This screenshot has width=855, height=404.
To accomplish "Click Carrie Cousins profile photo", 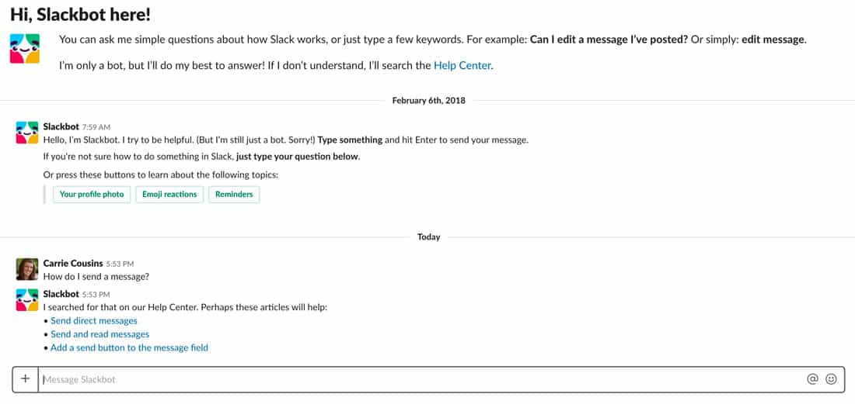I will pos(27,269).
